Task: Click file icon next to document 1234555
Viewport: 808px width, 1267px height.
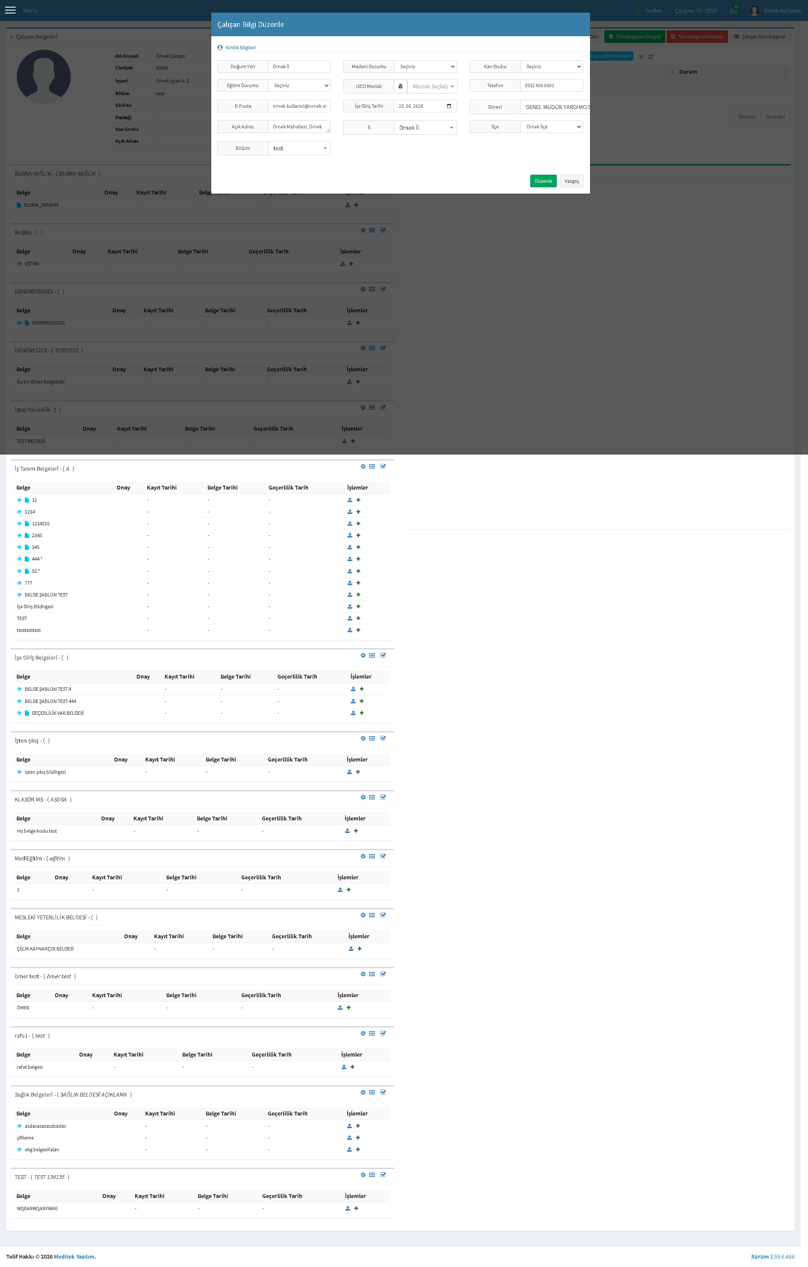Action: coord(27,524)
